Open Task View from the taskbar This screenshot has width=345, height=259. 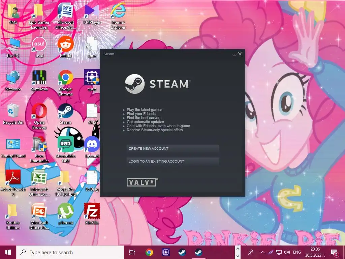coord(132,252)
